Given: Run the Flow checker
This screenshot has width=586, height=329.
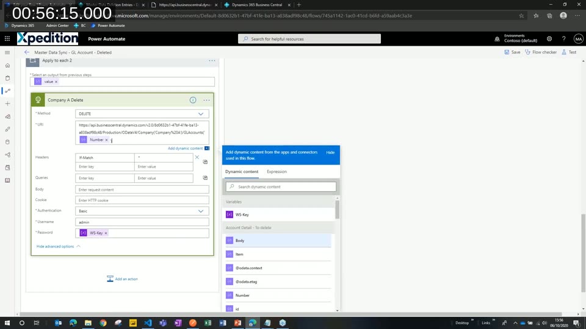Looking at the screenshot, I should [541, 52].
